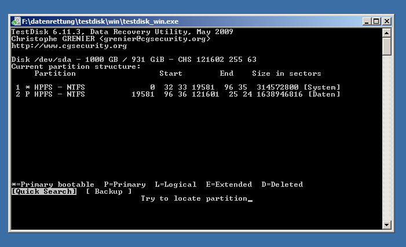Close the testdisk_win.exe console window
Viewport: 406px width, 247px height.
click(386, 21)
